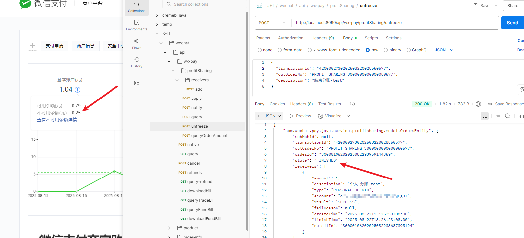Select the binary body type
Viewport: 524px width, 238px height.
coord(392,50)
